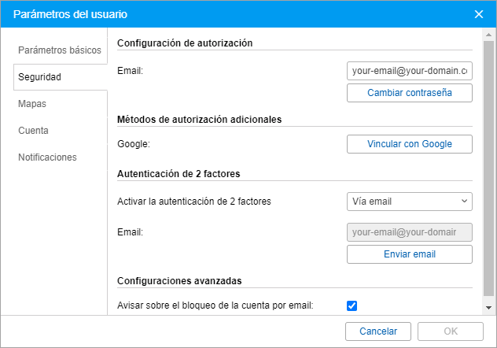Toggle account blocking email notification checkbox
Screen dimensions: 497x348
coord(352,305)
